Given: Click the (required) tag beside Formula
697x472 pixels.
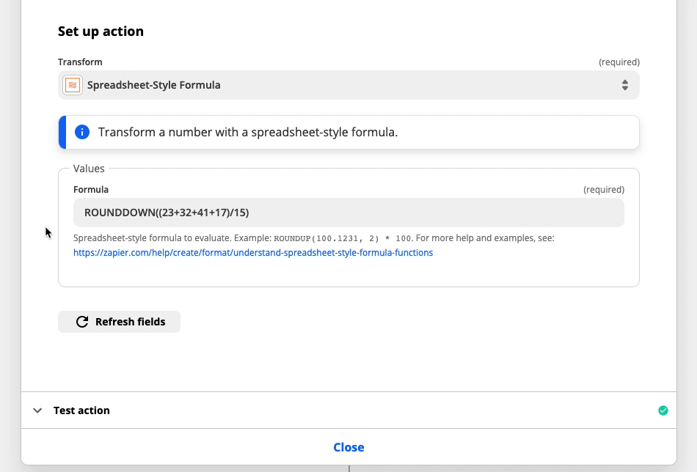Looking at the screenshot, I should 604,190.
